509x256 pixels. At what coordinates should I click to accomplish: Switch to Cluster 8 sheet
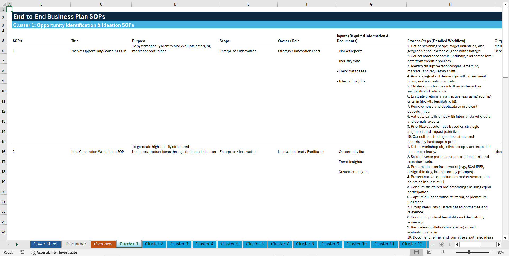click(305, 244)
